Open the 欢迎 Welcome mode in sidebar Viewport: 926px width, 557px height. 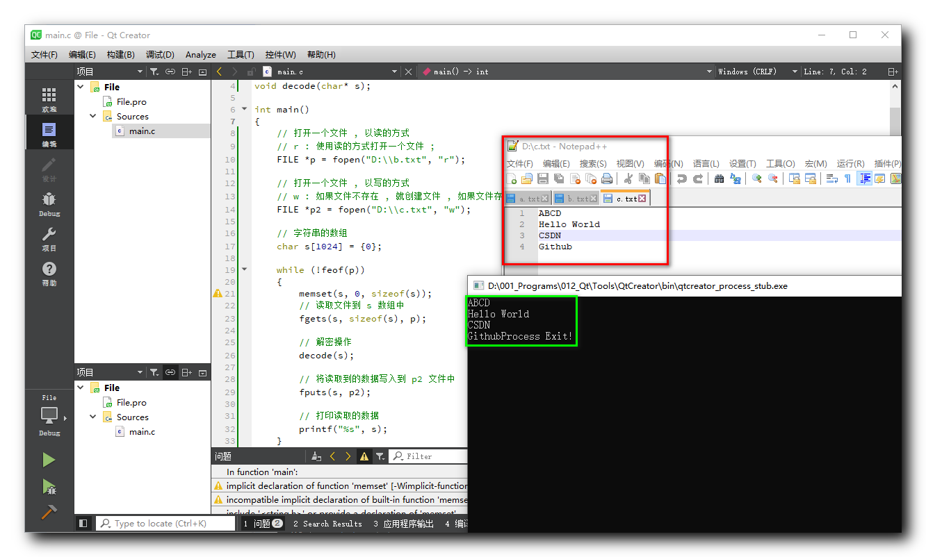(49, 100)
